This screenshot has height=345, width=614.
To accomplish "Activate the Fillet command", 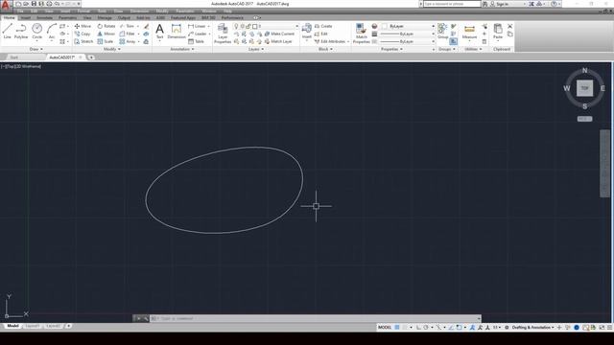I will pyautogui.click(x=128, y=34).
